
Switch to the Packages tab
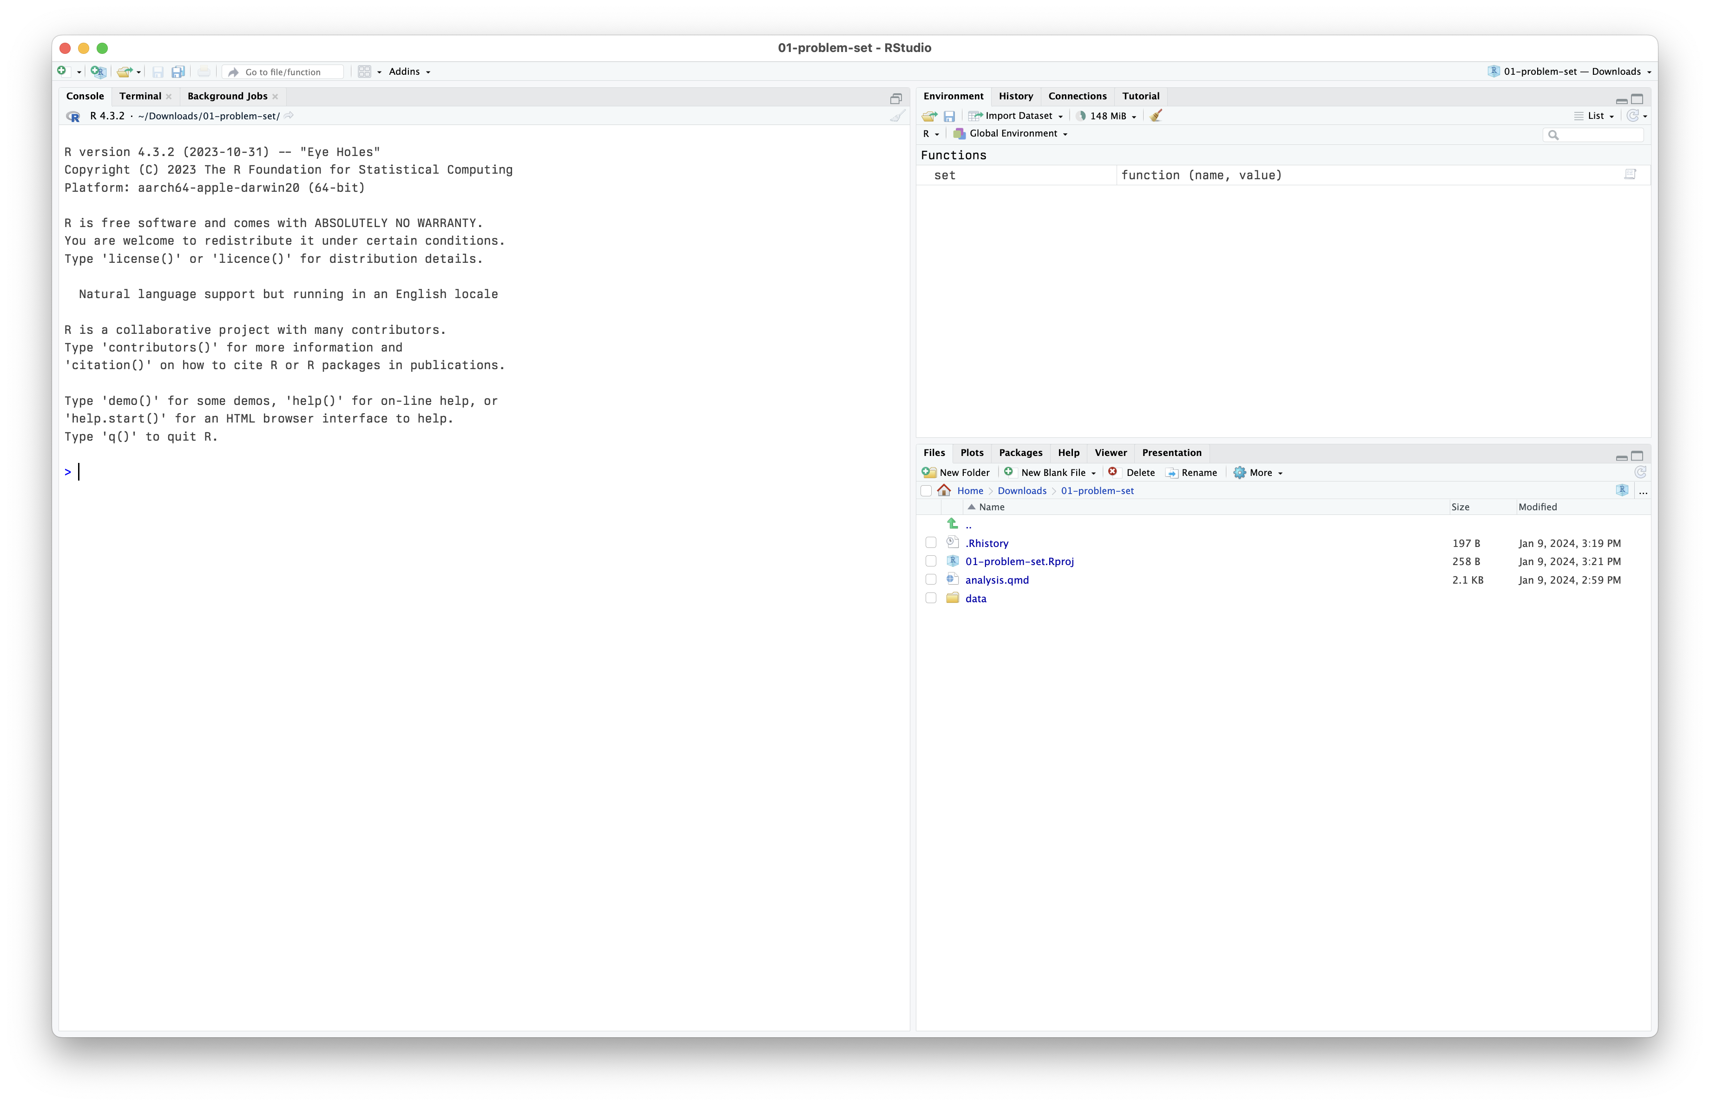1020,453
